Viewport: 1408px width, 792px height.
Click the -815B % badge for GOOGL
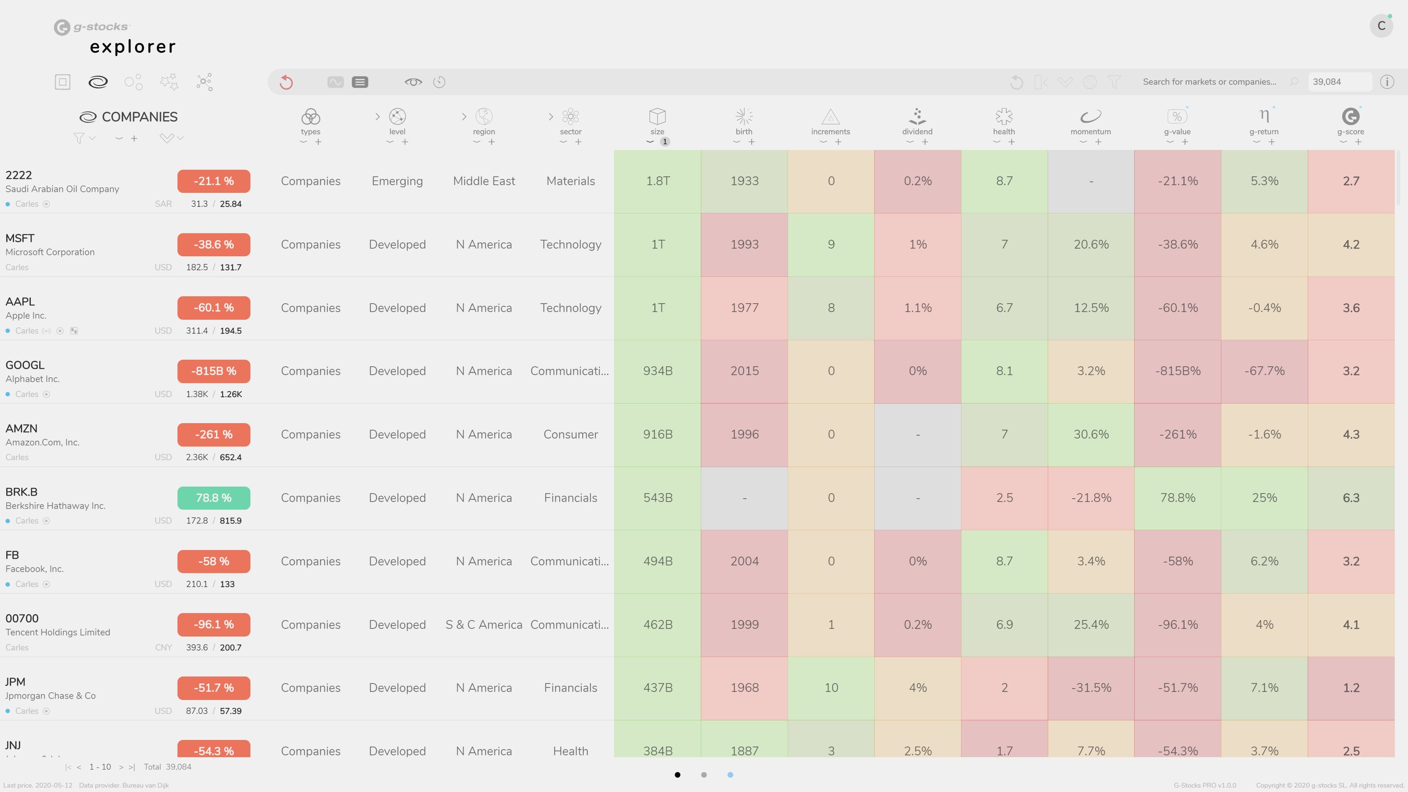tap(214, 371)
